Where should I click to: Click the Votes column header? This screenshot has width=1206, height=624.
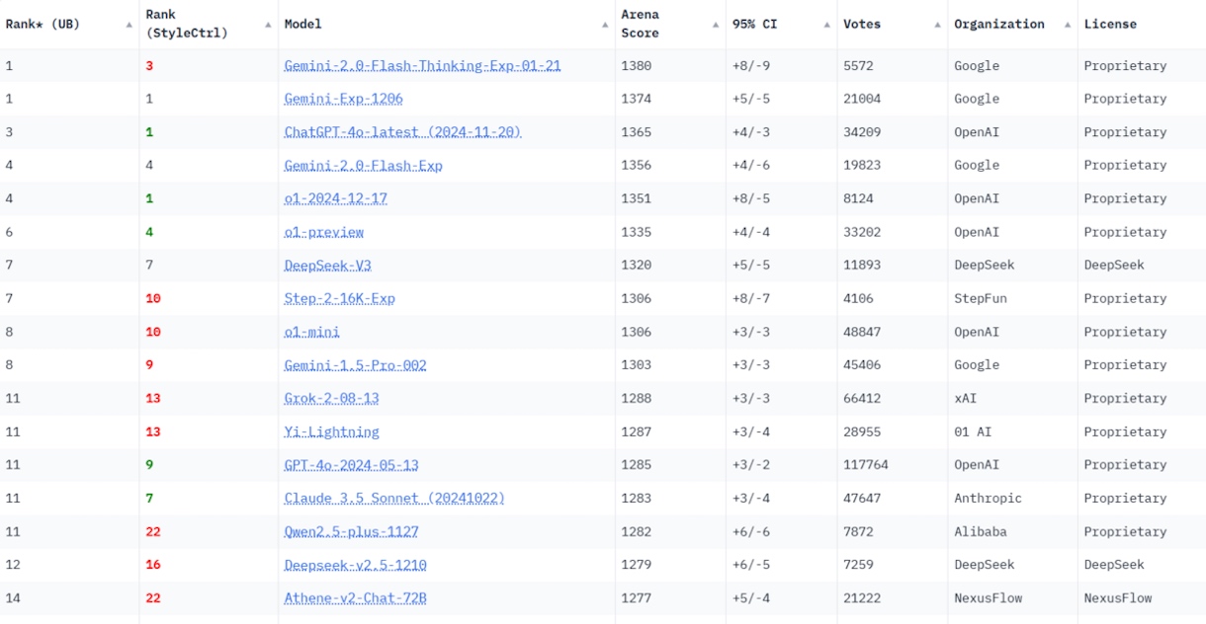point(862,25)
